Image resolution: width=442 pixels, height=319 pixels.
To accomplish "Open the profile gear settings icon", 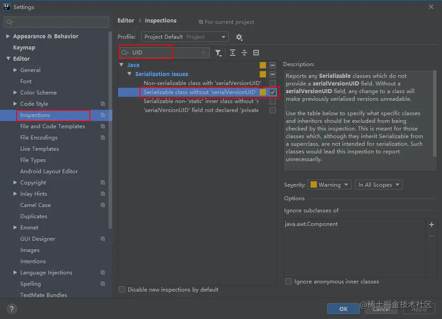I will pos(239,37).
